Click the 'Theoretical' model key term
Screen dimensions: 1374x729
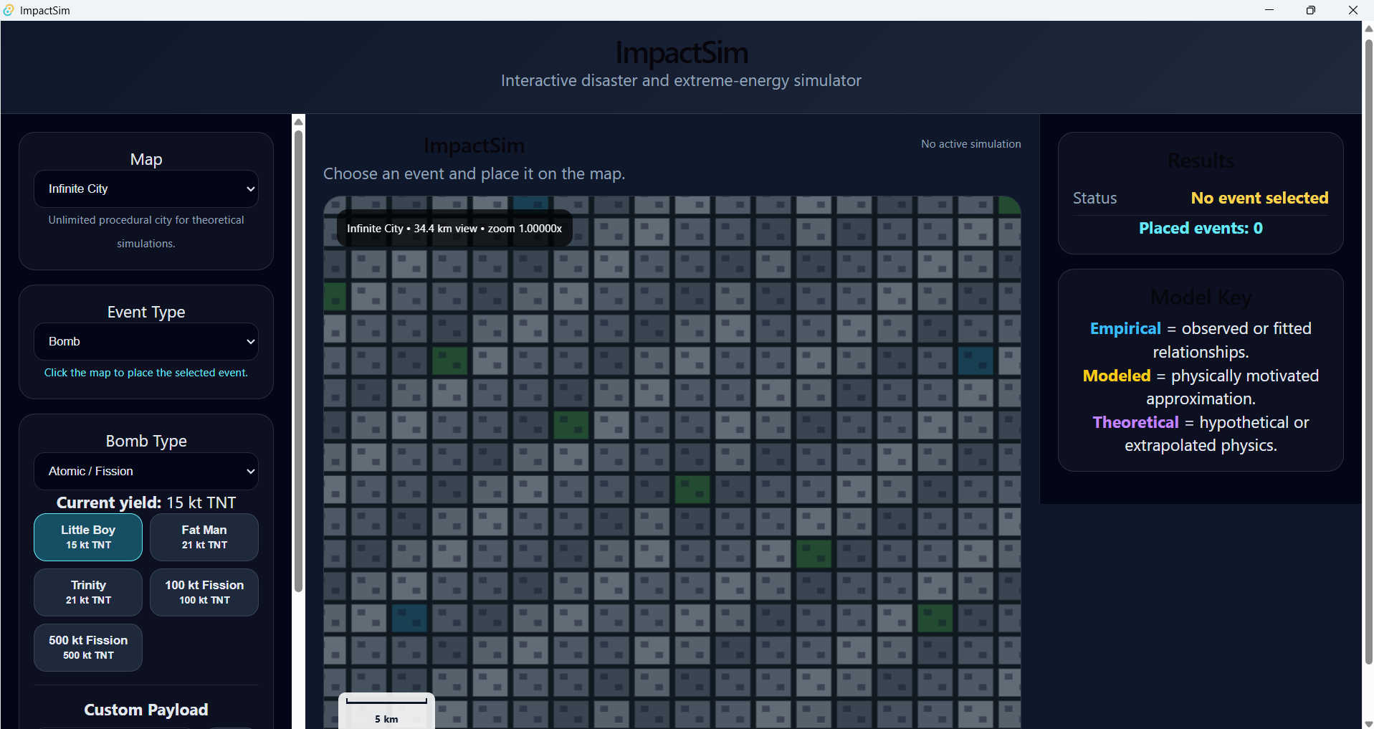[1135, 422]
